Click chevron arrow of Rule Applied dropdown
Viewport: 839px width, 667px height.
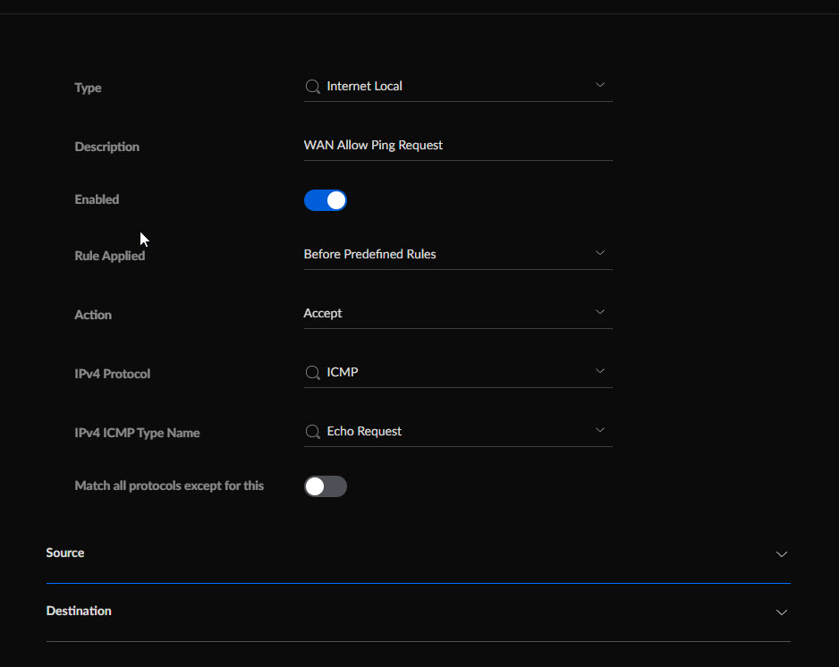click(600, 253)
